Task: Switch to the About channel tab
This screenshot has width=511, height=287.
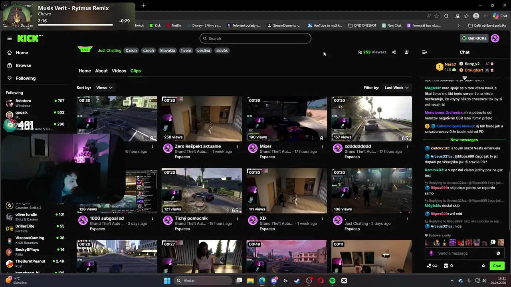Action: click(101, 71)
